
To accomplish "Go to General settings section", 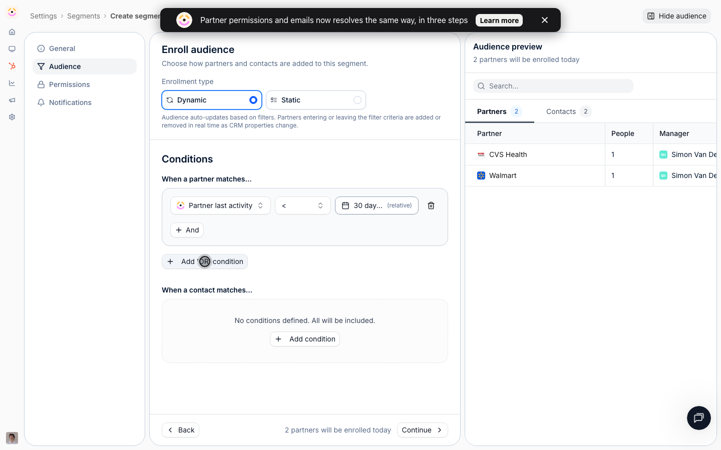I will click(x=85, y=48).
